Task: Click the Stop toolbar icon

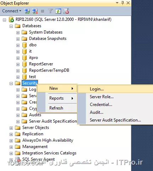Action: tap(43, 11)
